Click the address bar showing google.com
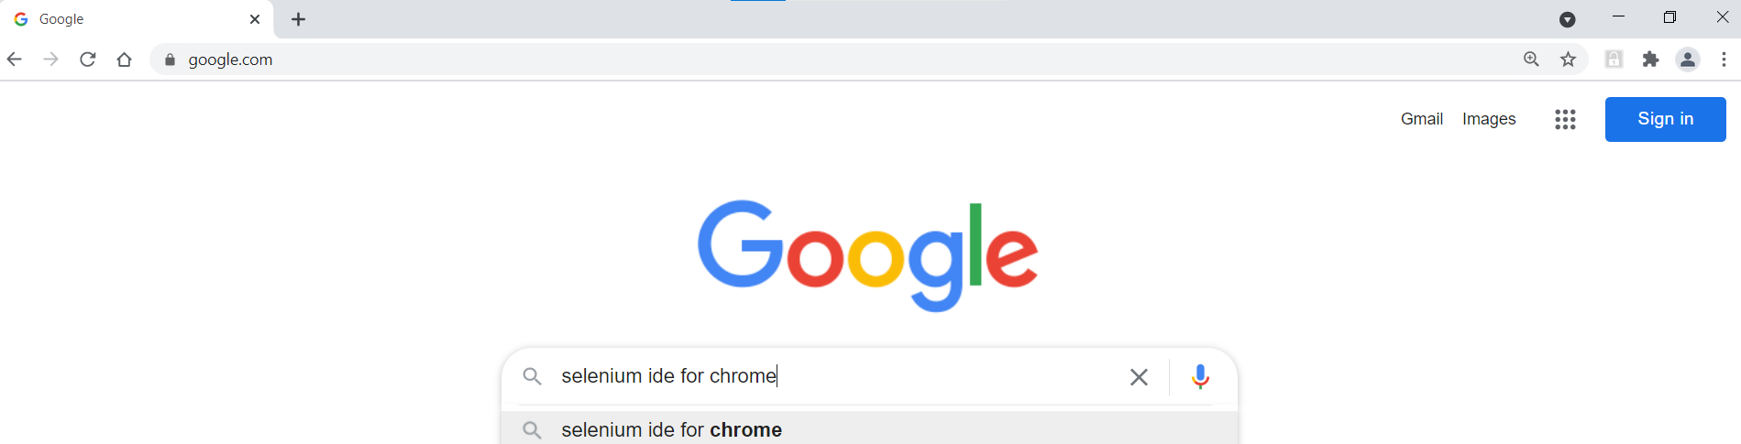The width and height of the screenshot is (1741, 444). [x=825, y=60]
